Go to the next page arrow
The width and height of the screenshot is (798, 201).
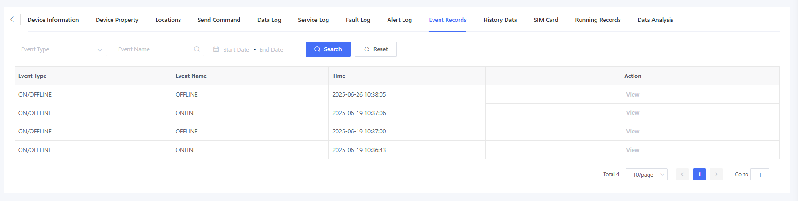tap(716, 174)
